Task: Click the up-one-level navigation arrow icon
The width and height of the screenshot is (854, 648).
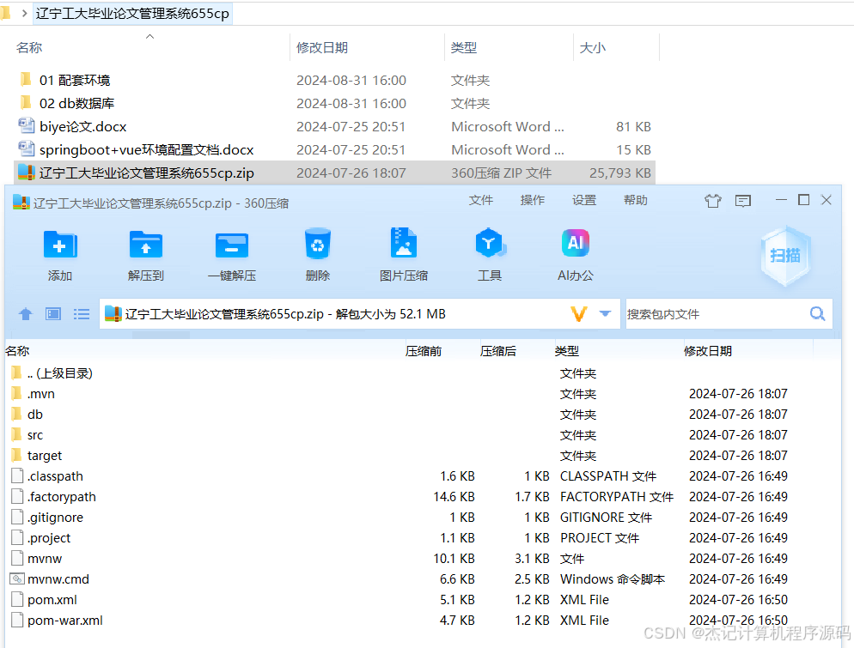Action: pos(25,314)
